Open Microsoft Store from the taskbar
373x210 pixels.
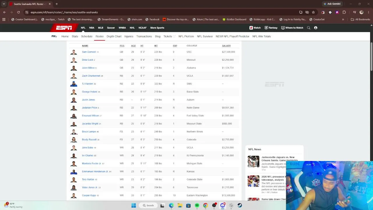[188, 206]
